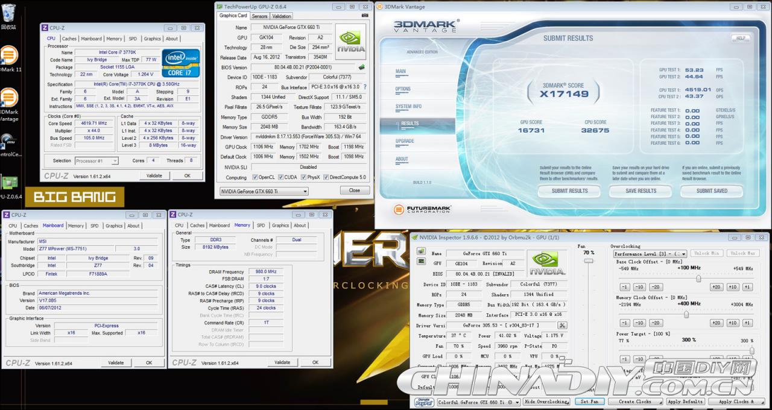Open the Graphics tab in the CPU-Z Mainboard window
This screenshot has height=410, width=772.
[114, 225]
